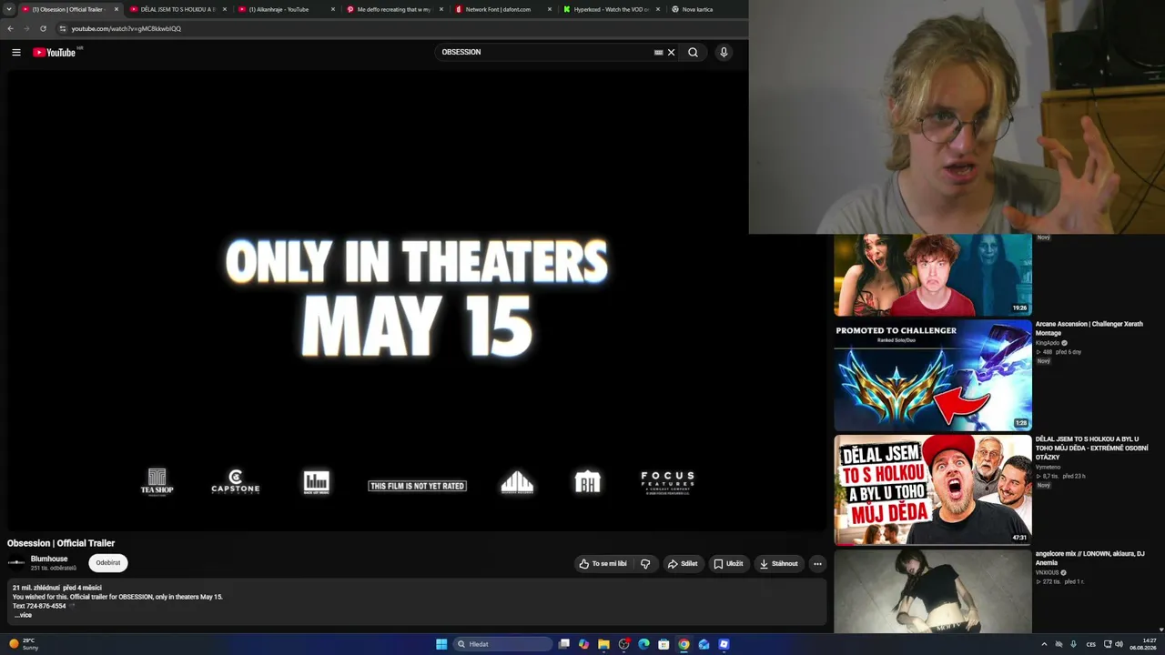This screenshot has width=1165, height=655.
Task: Click the '21 mil. zhlédnutí' view count text
Action: (x=36, y=588)
